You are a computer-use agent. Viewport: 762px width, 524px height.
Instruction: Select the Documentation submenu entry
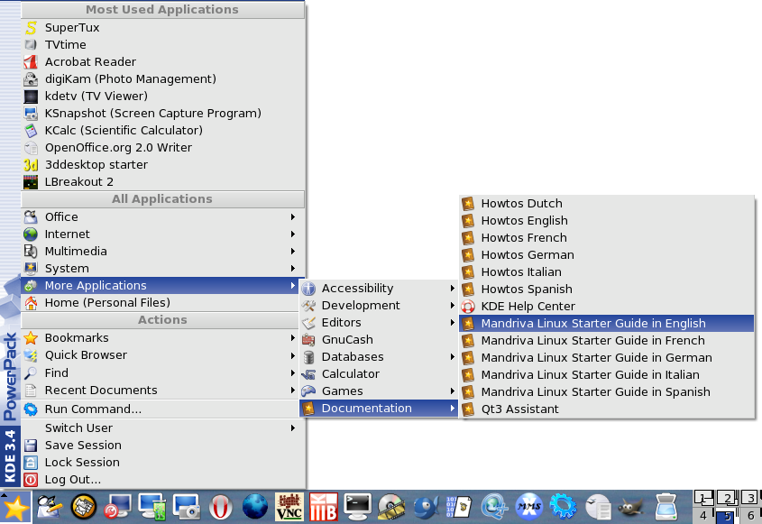pyautogui.click(x=379, y=409)
